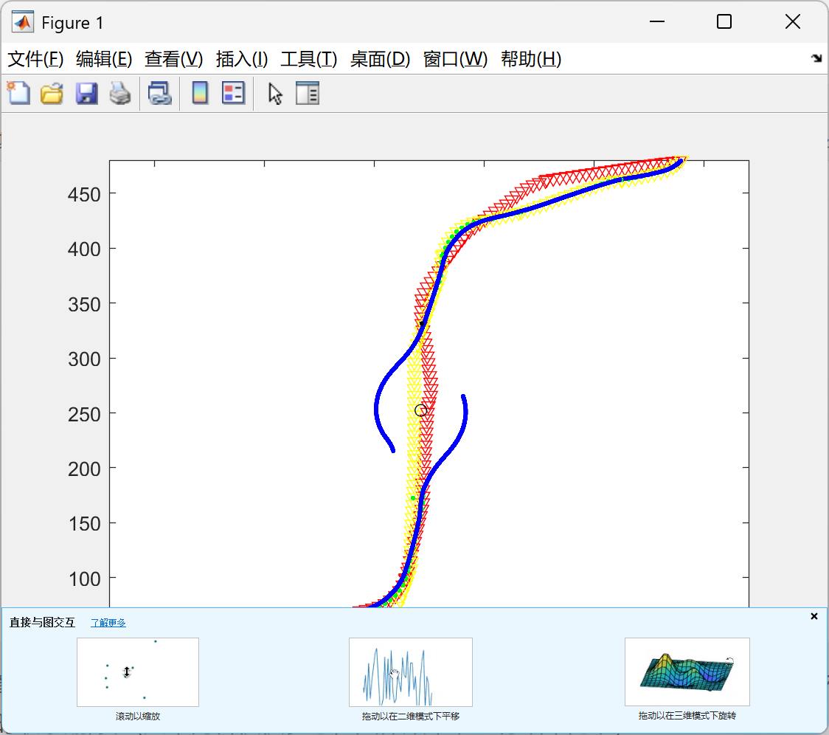The image size is (829, 735).
Task: Click the MATLAB logo in the title bar
Action: tap(23, 22)
